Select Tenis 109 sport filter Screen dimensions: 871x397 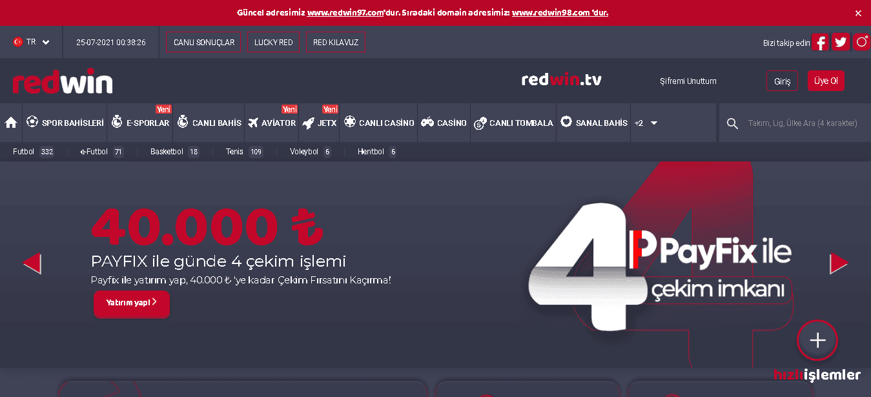244,152
